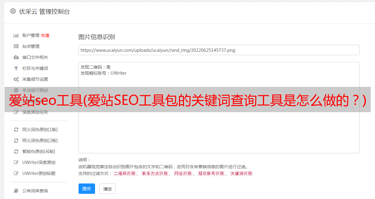Click the description starting with 由机器视觉算法
Image resolution: width=375 pixels, height=199 pixels.
point(163,167)
